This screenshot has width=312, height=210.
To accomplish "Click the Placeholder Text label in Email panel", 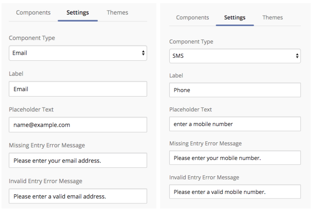I will coord(31,109).
